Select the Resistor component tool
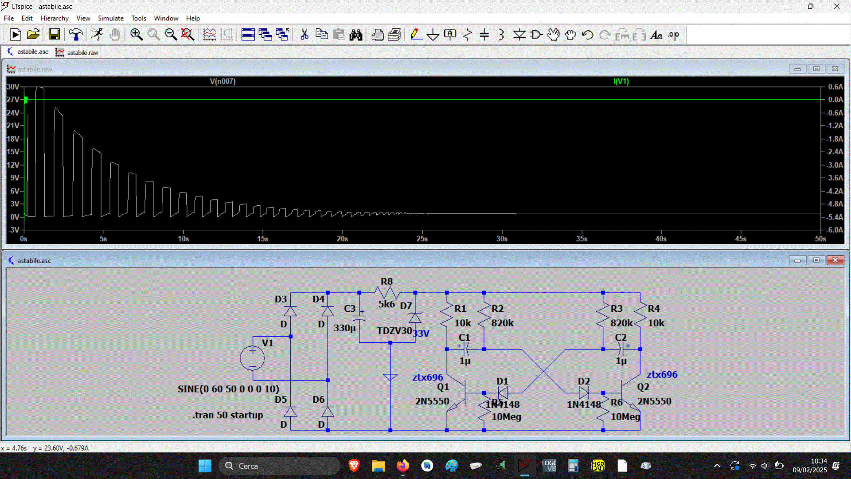851x479 pixels. pos(467,35)
